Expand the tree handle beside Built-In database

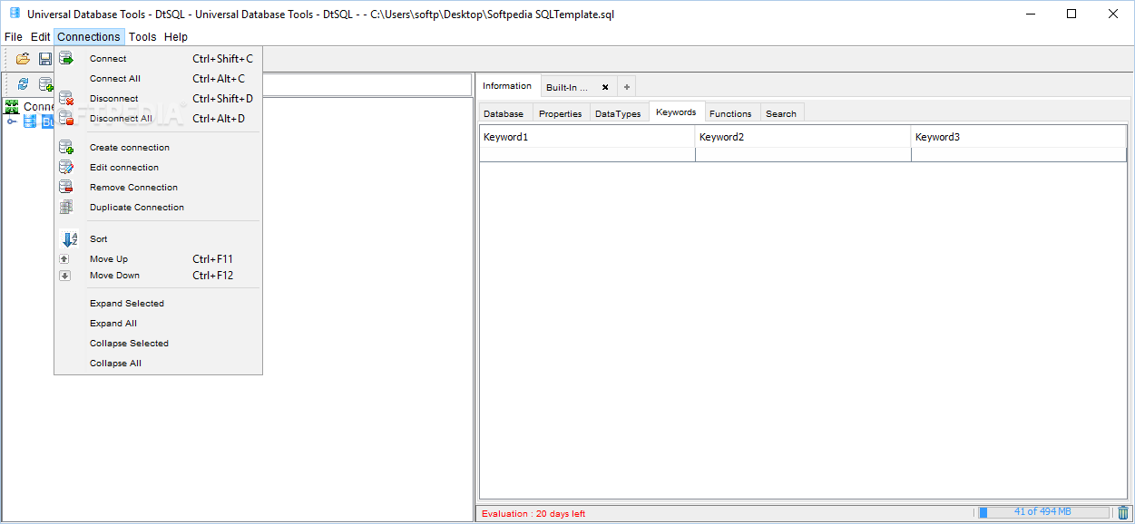pyautogui.click(x=12, y=121)
